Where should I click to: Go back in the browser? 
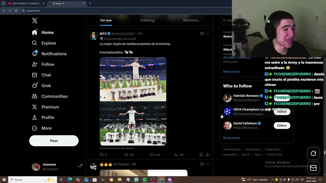pos(4,11)
